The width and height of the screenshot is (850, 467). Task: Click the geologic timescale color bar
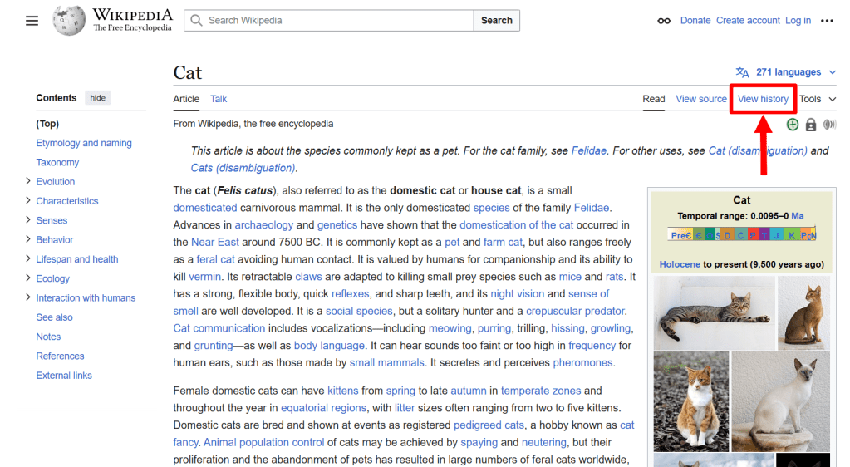coord(741,235)
